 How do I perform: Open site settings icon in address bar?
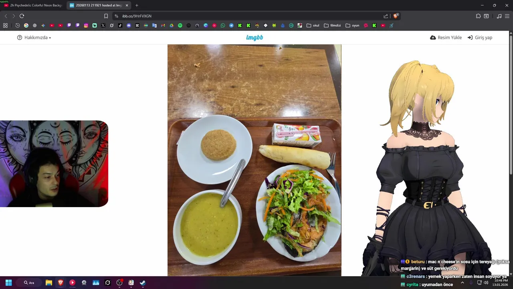(116, 16)
